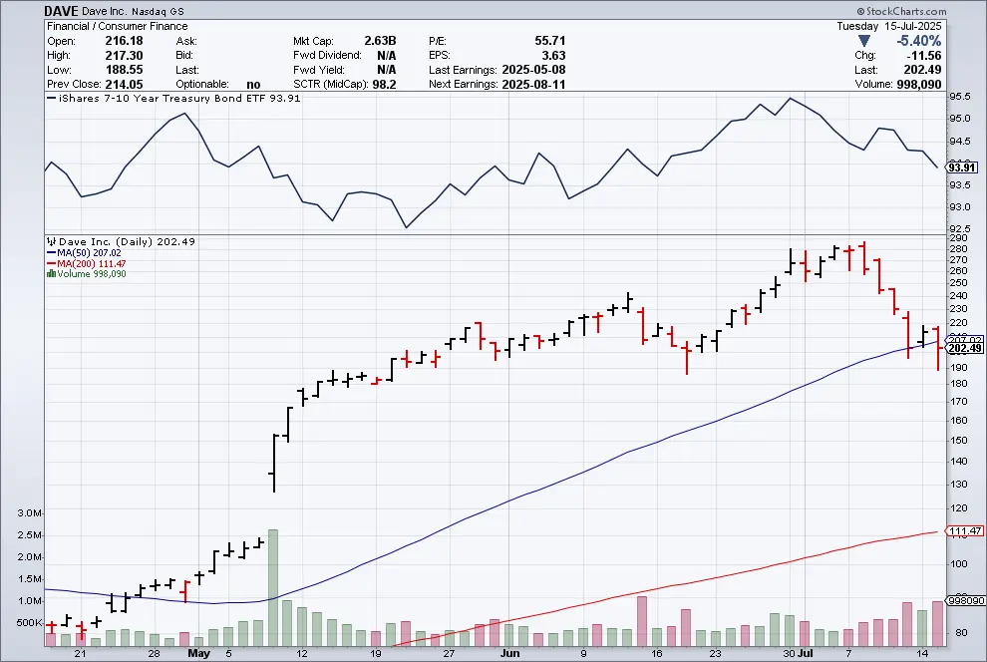The width and height of the screenshot is (987, 662).
Task: Click the Volume 998,090 legend label
Action: click(92, 274)
